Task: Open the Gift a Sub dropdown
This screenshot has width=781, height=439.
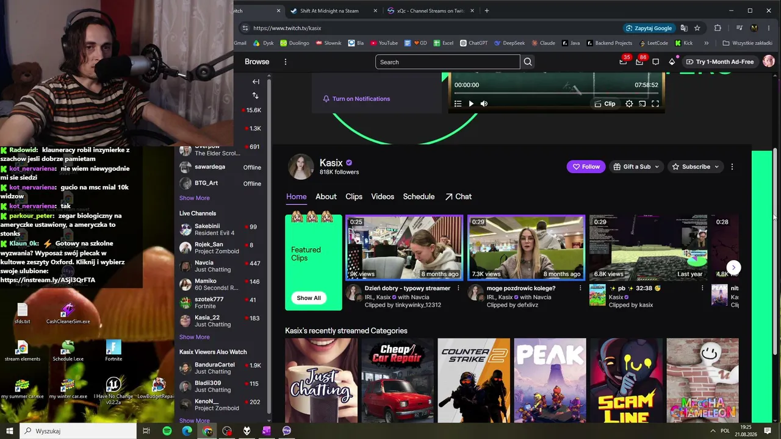Action: click(636, 166)
